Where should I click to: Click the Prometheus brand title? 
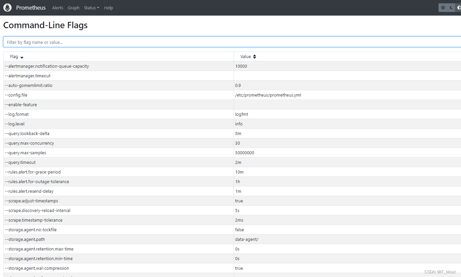coord(31,8)
